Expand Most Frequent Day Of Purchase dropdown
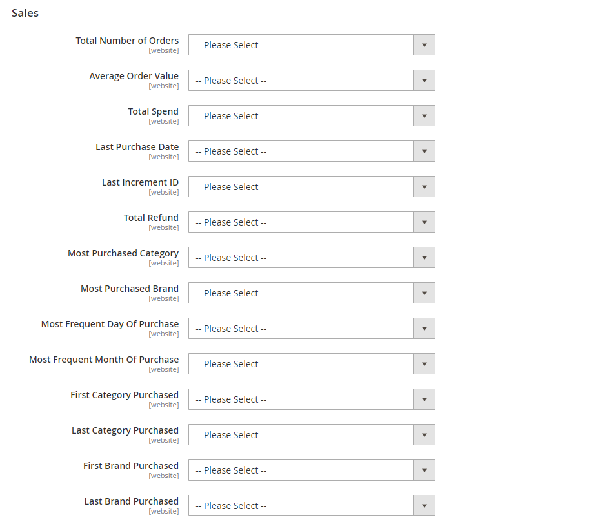Image resolution: width=600 pixels, height=529 pixels. [x=312, y=329]
